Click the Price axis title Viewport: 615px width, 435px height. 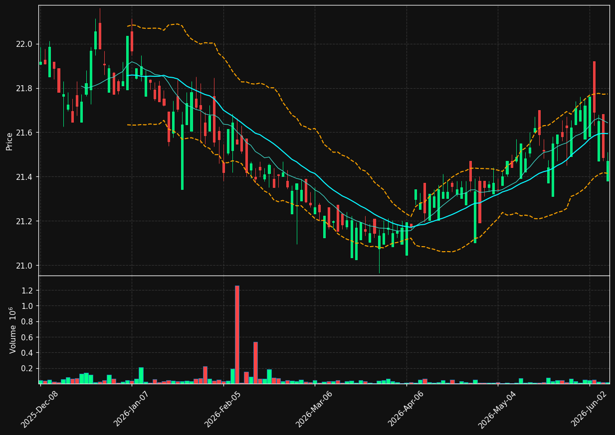(x=9, y=141)
